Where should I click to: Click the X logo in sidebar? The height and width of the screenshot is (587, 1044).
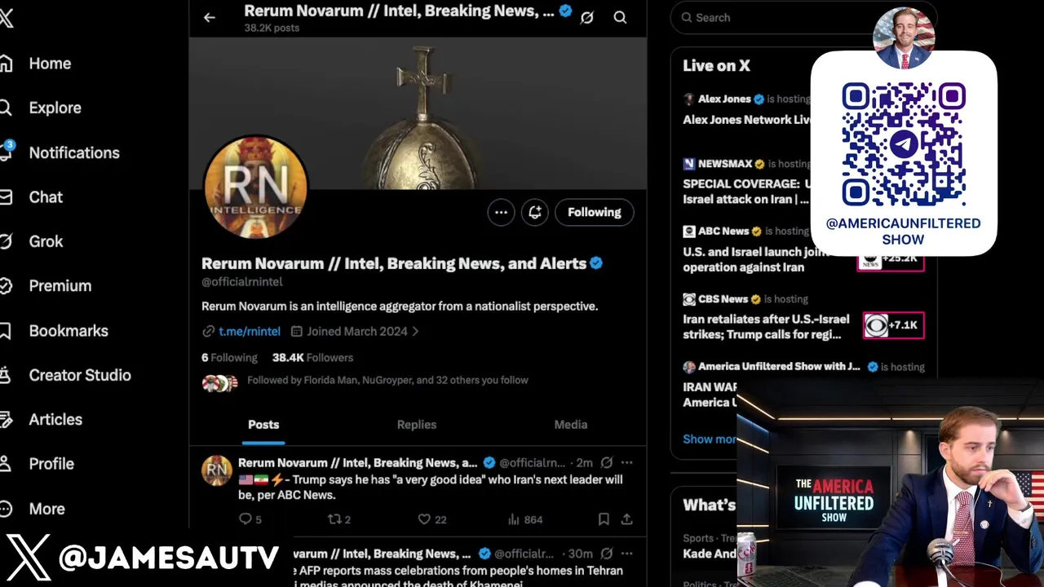point(7,18)
